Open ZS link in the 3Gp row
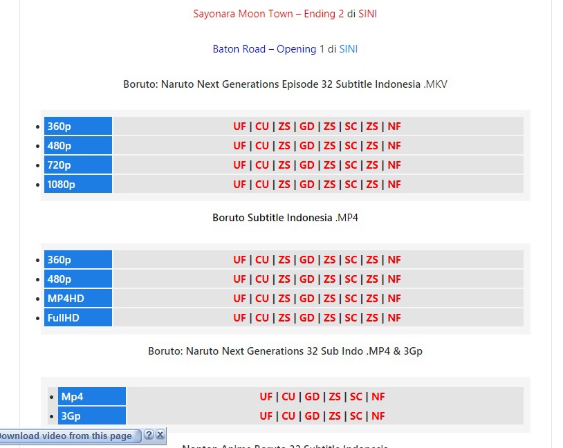Screen dimensions: 563x448 click(x=335, y=416)
